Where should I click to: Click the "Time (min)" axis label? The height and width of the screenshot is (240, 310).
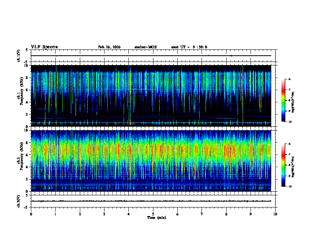point(157,218)
